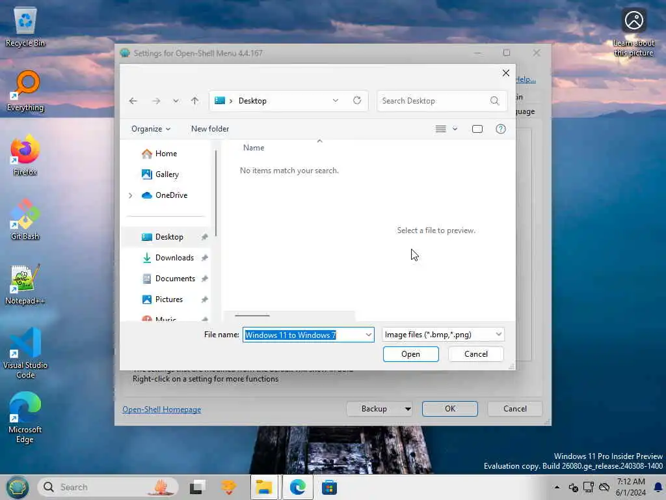Open the view options dropdown arrow

click(x=455, y=129)
